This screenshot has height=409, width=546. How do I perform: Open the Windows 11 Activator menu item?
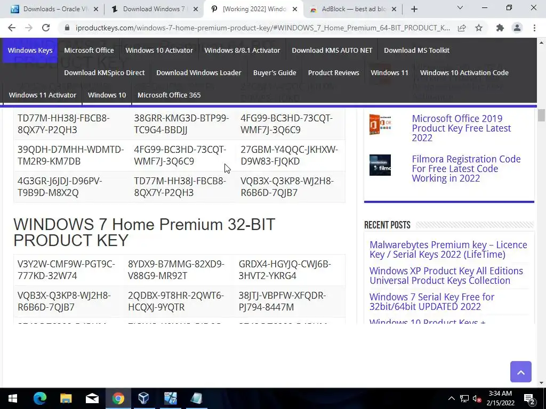(42, 95)
